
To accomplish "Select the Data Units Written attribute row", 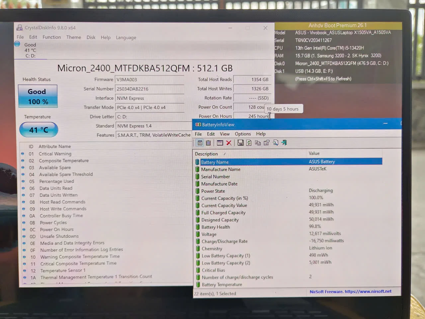I will tap(106, 195).
